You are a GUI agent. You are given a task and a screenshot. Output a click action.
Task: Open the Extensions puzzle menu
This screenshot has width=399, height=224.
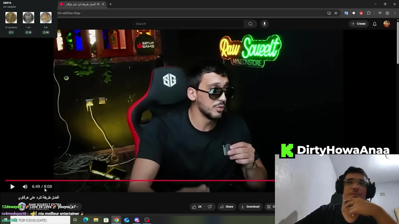[369, 13]
